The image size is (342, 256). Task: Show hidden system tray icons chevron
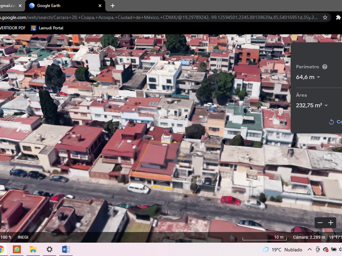click(x=310, y=249)
